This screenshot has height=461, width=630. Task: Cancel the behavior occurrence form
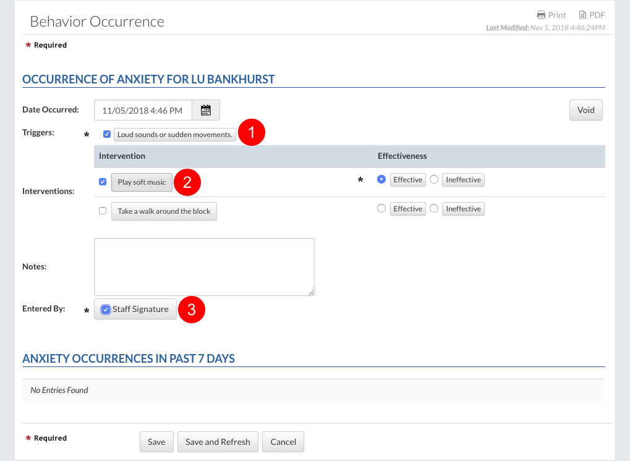pos(283,442)
